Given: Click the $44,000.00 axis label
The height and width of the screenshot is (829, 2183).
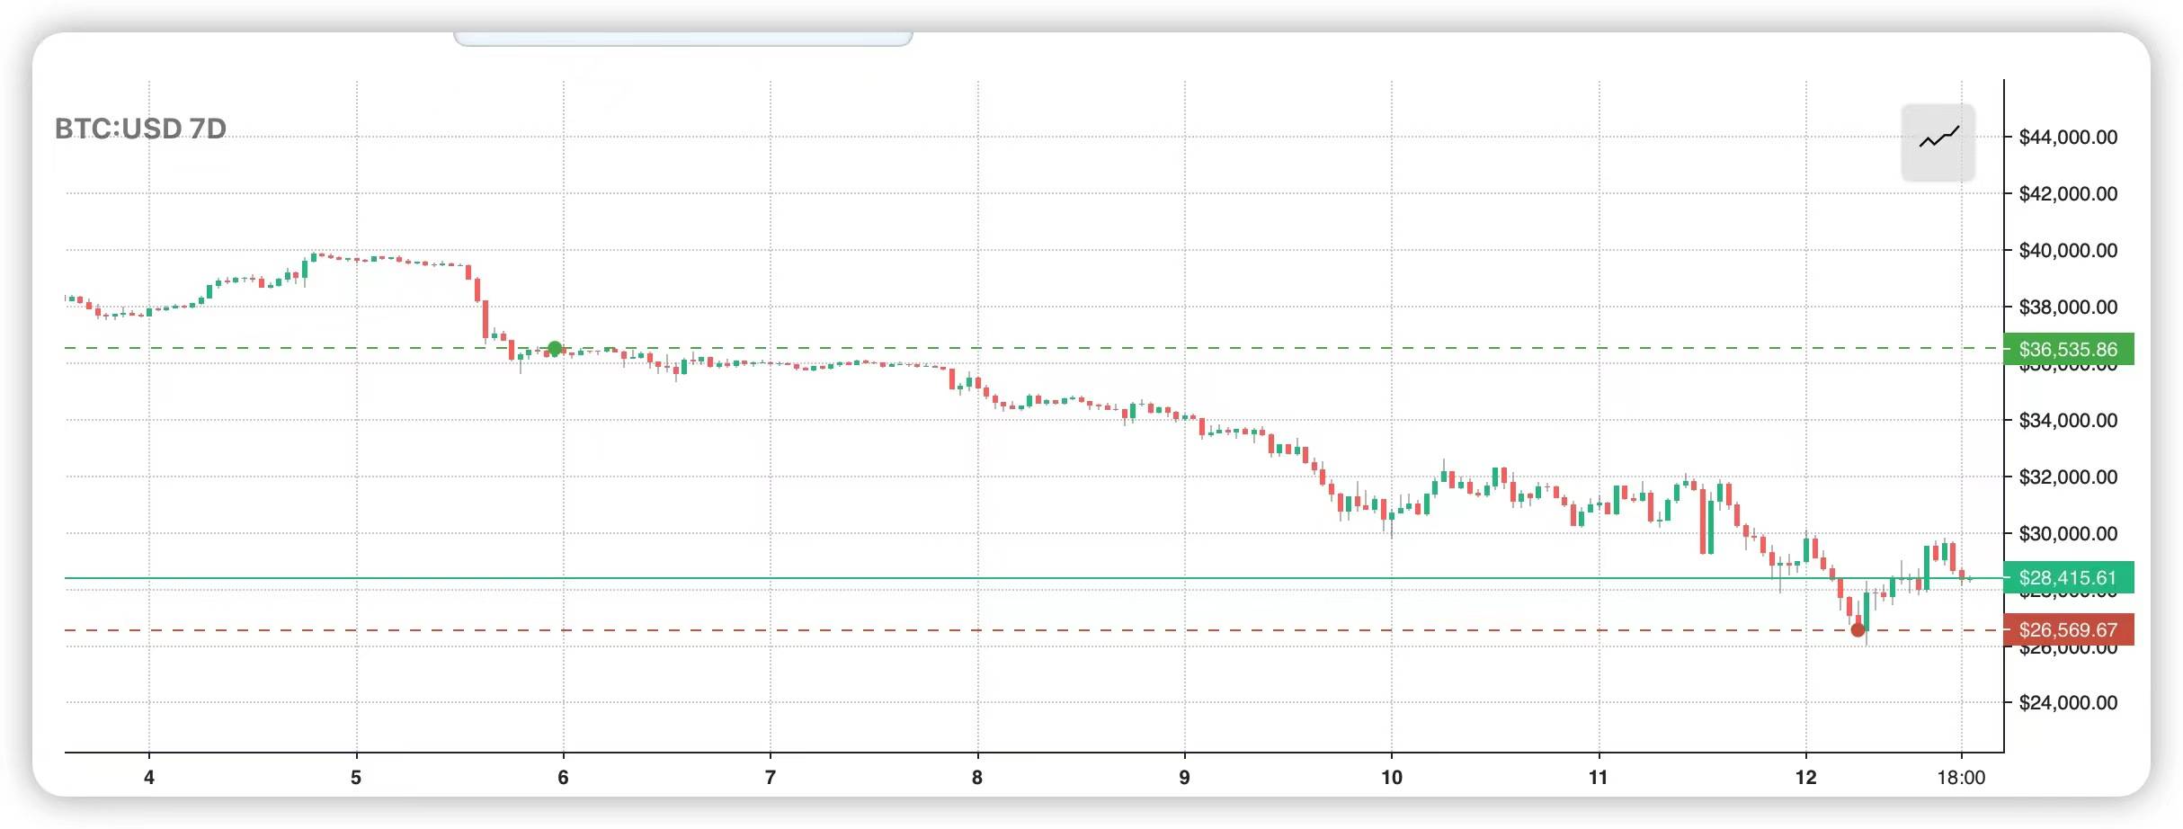Looking at the screenshot, I should point(2068,137).
